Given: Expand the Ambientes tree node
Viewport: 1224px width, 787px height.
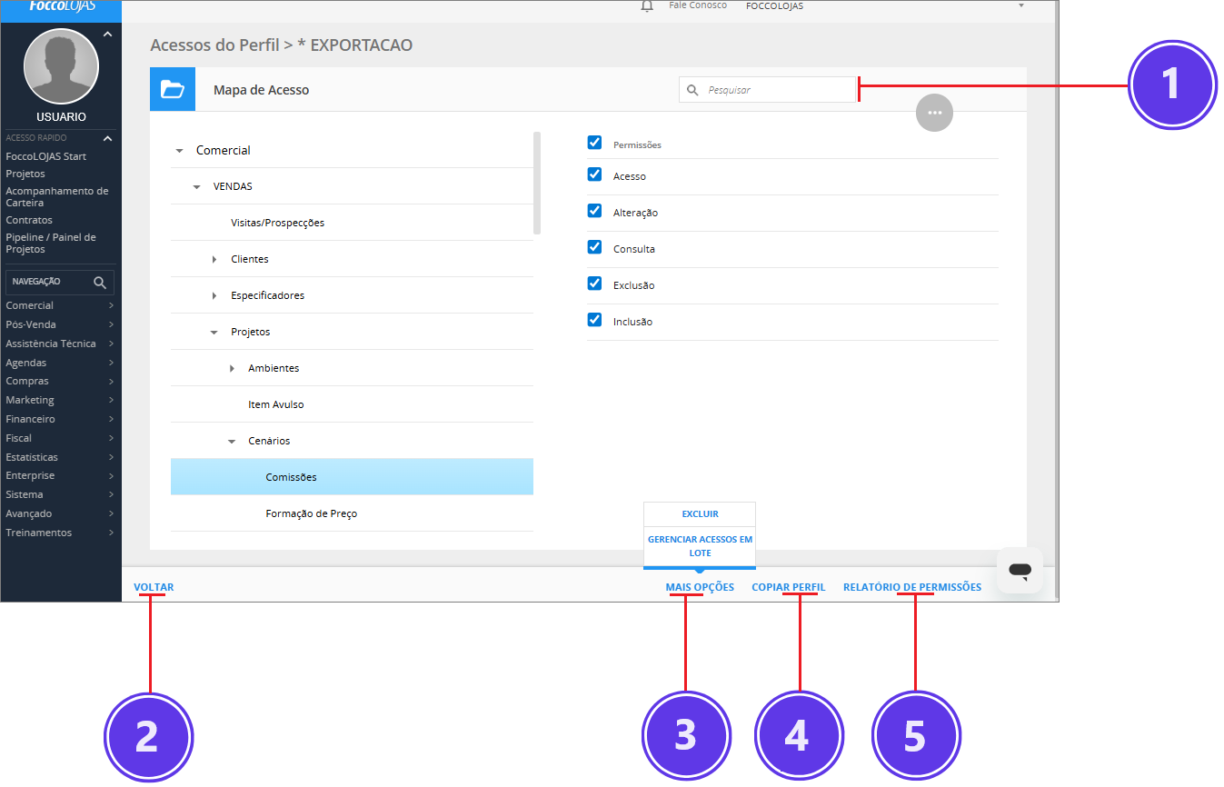Looking at the screenshot, I should pyautogui.click(x=232, y=369).
